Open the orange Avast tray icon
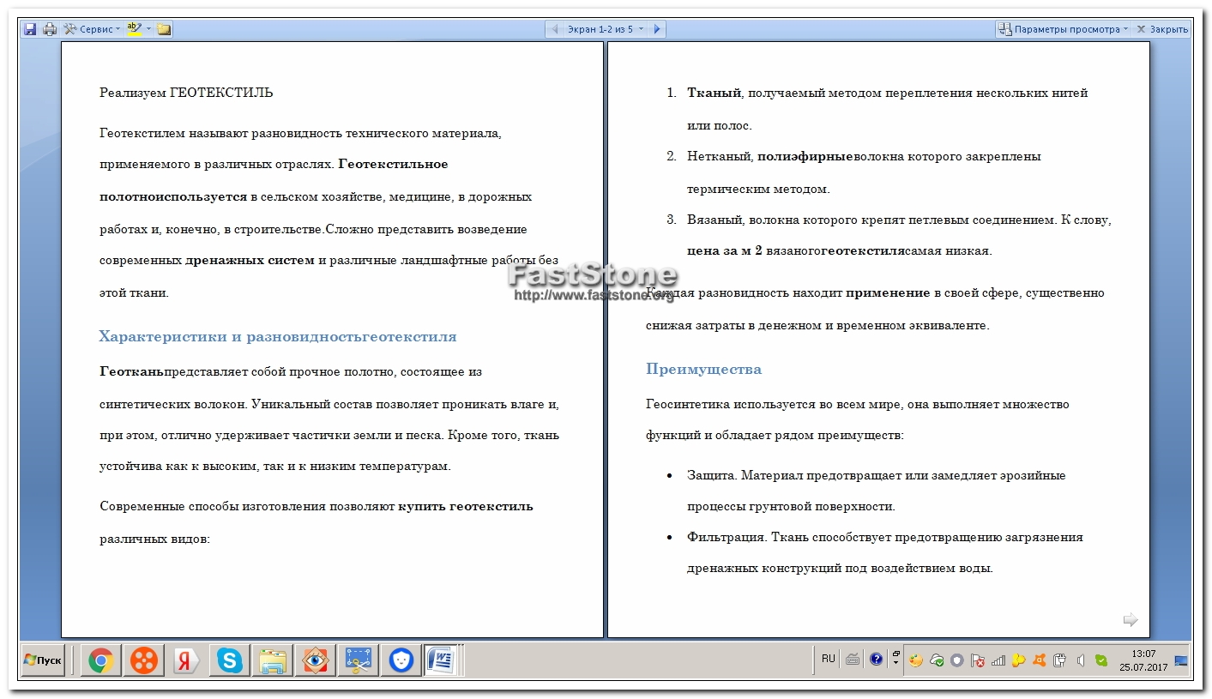The width and height of the screenshot is (1212, 699). [x=1040, y=660]
